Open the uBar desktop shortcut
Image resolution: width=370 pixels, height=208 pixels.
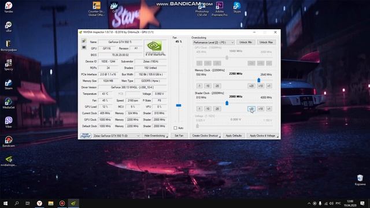[x=9, y=27]
